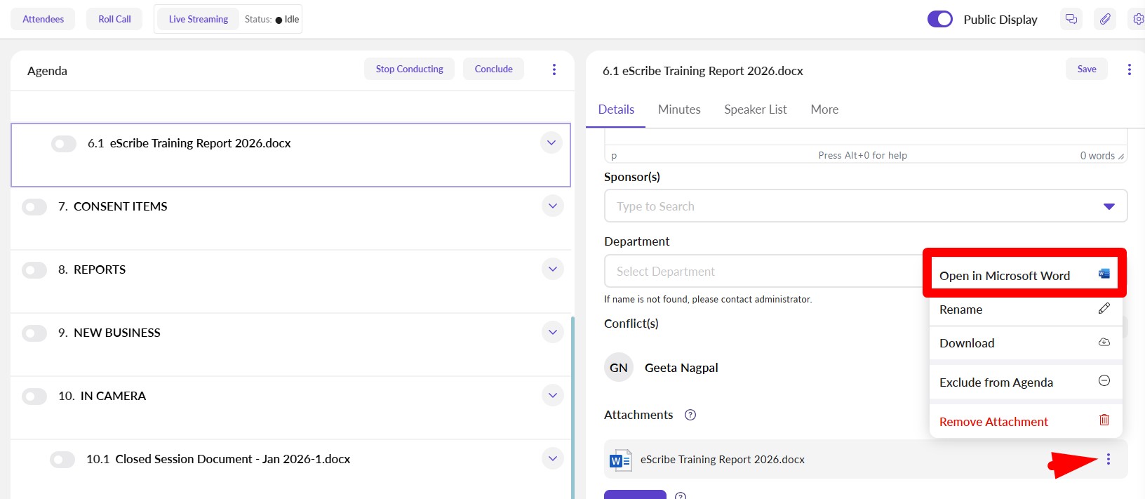Switch to the Minutes tab
The height and width of the screenshot is (499, 1145).
point(679,109)
